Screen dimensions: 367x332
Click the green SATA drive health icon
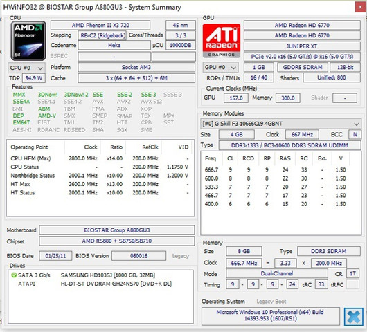[14, 275]
